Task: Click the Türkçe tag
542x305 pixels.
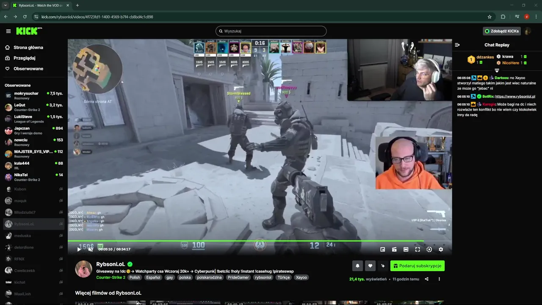Action: (x=284, y=277)
